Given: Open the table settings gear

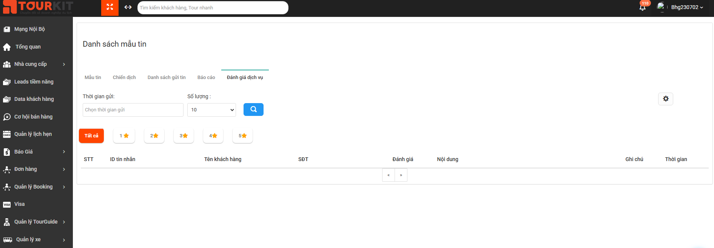Looking at the screenshot, I should (x=666, y=99).
